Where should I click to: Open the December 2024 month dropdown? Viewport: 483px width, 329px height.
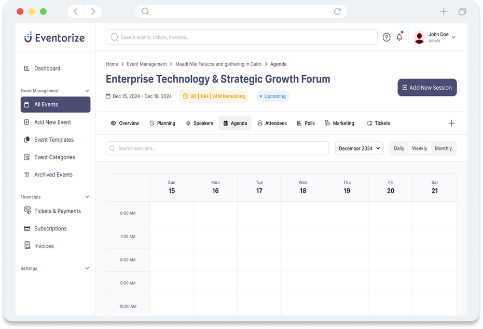coord(360,148)
